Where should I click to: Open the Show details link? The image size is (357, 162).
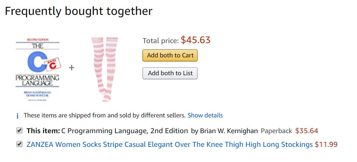pyautogui.click(x=205, y=115)
